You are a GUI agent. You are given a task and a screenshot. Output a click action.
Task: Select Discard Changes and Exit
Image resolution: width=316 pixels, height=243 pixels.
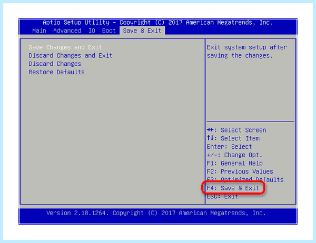(x=71, y=55)
